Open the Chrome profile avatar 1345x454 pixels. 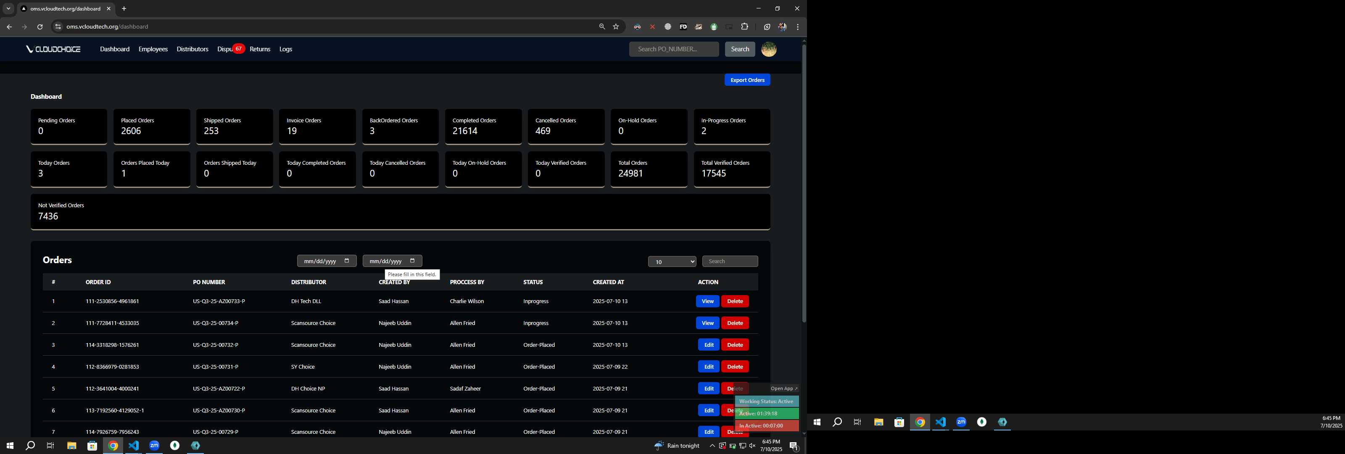click(782, 26)
